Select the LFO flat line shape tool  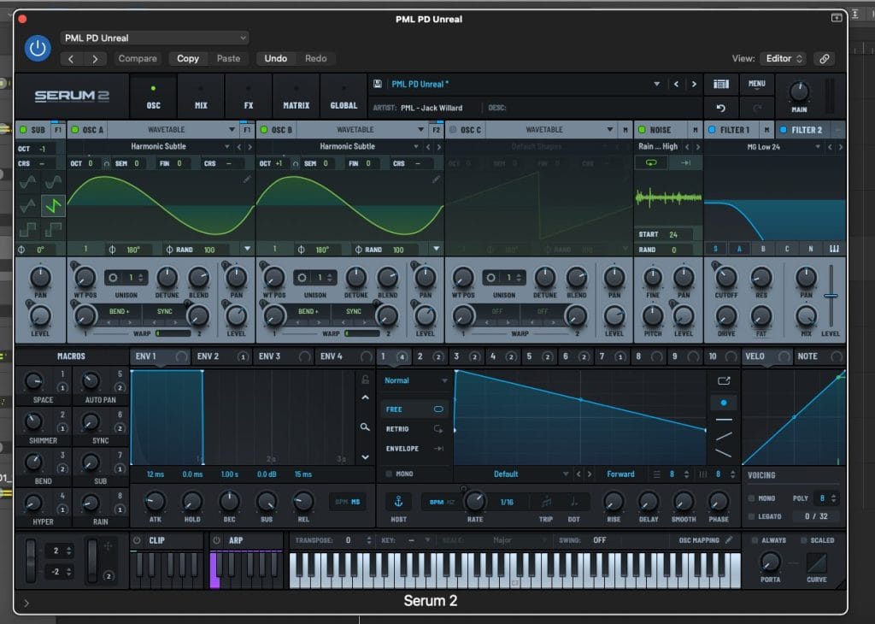click(x=724, y=419)
